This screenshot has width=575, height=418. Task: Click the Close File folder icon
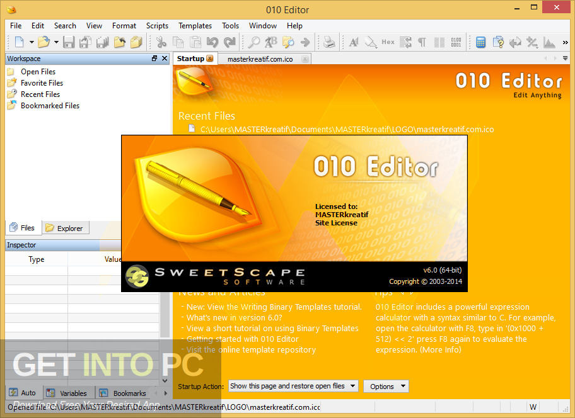click(x=120, y=42)
